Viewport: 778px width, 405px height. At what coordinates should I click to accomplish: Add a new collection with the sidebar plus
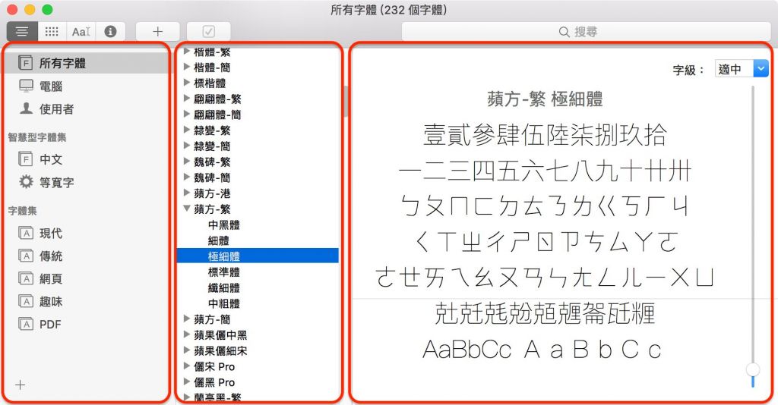20,385
